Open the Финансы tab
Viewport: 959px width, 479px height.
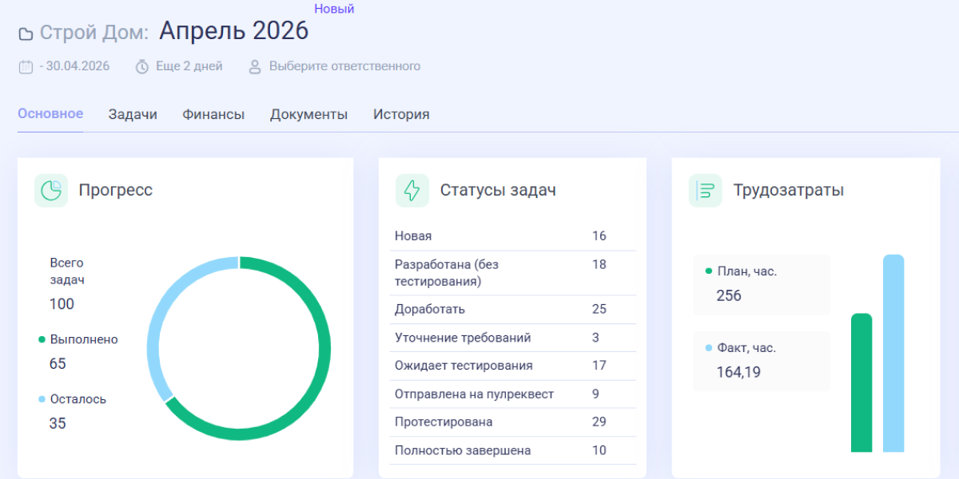click(213, 114)
